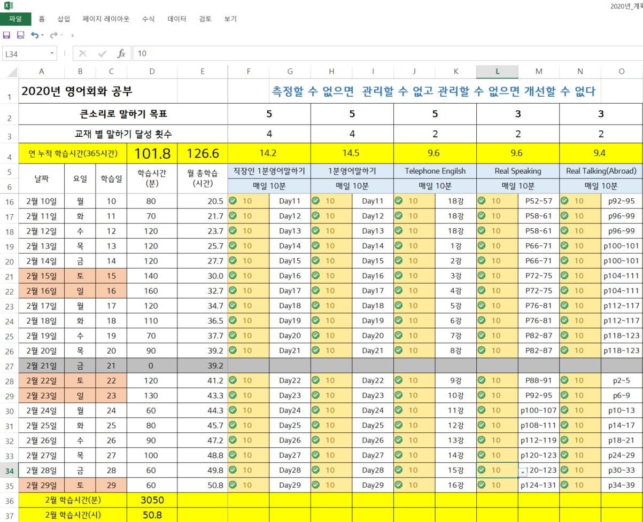This screenshot has width=643, height=522.
Task: Click the save-with-pencil icon next to Save
Action: click(x=20, y=35)
